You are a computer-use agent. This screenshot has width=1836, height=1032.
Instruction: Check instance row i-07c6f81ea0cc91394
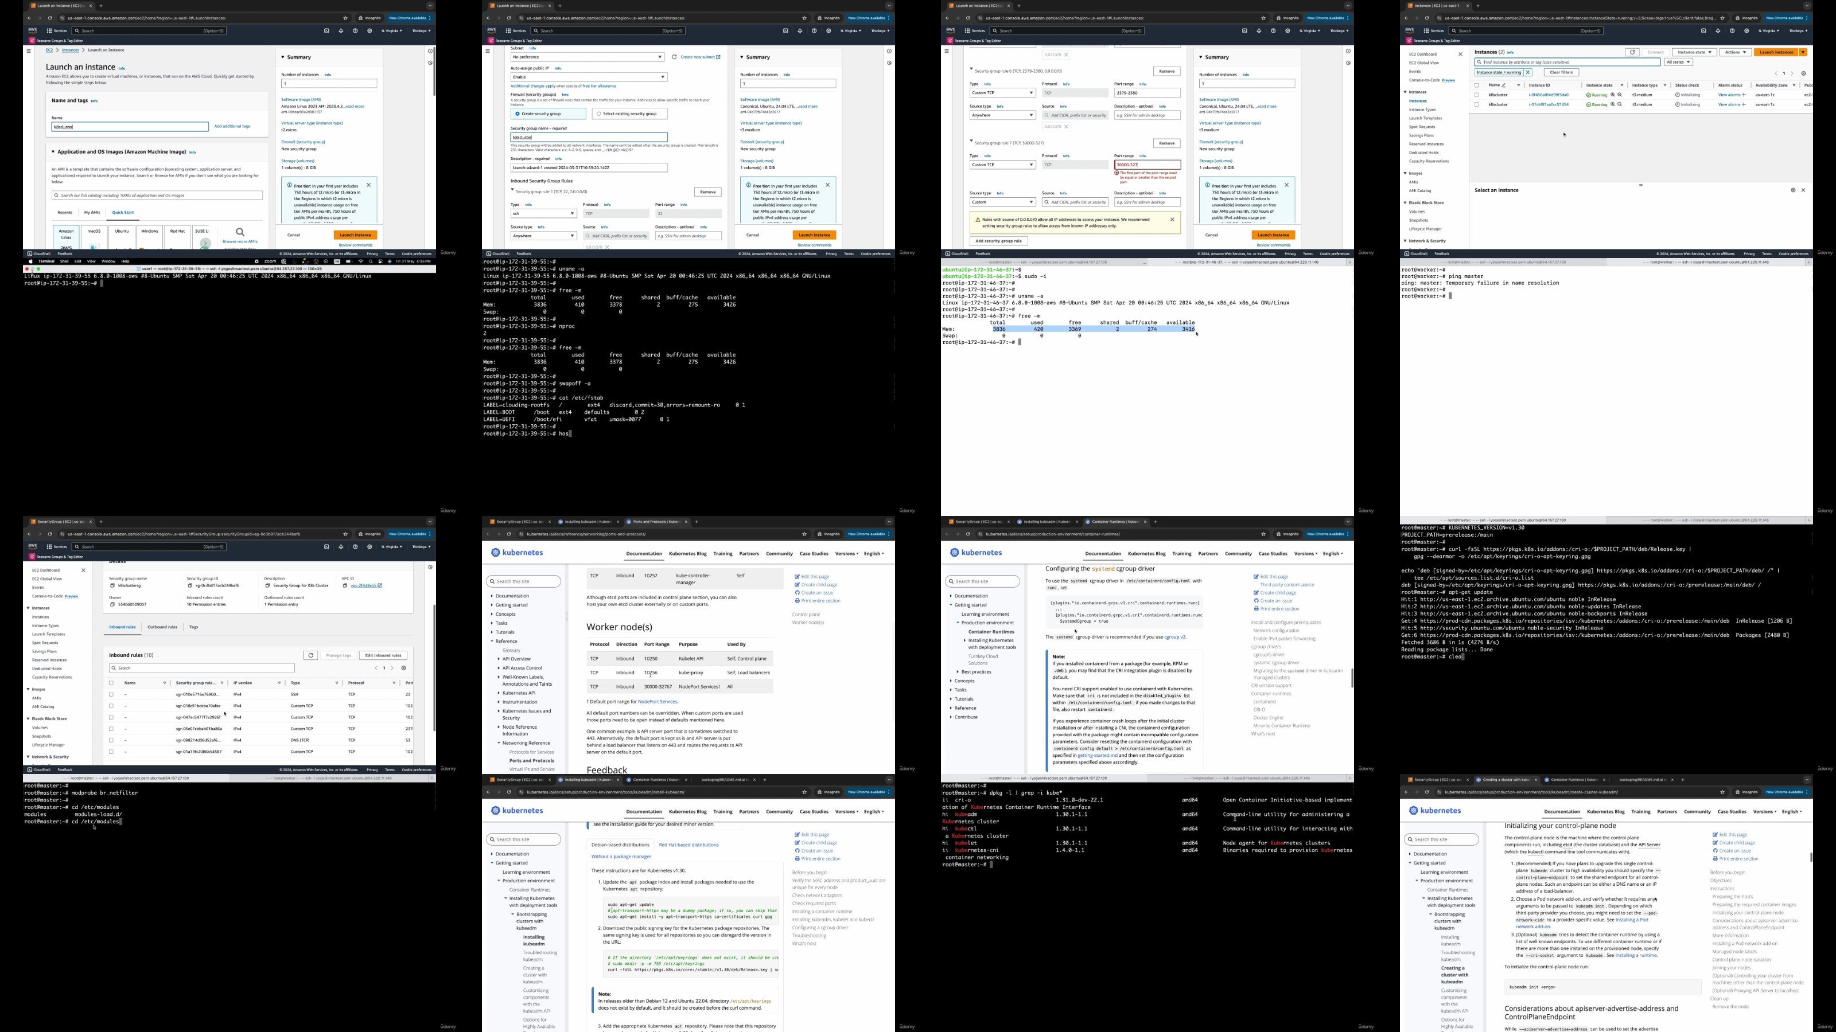coord(1477,105)
